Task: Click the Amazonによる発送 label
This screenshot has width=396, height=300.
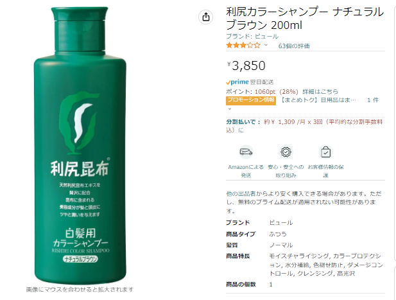Action: tap(246, 171)
